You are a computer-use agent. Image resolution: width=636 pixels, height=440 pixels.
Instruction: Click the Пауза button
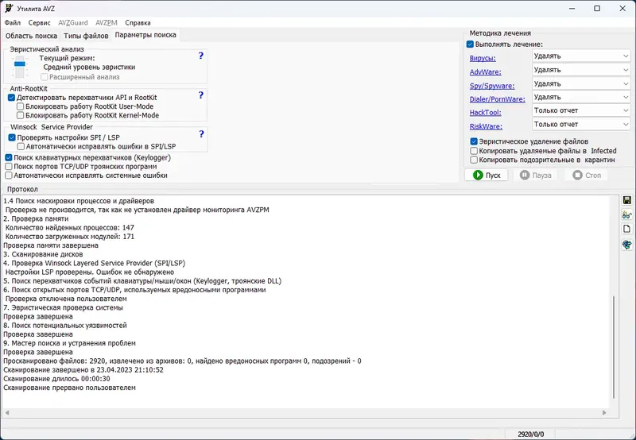535,175
